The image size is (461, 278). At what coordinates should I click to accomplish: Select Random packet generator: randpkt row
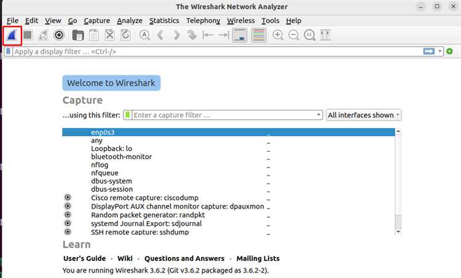click(x=229, y=215)
